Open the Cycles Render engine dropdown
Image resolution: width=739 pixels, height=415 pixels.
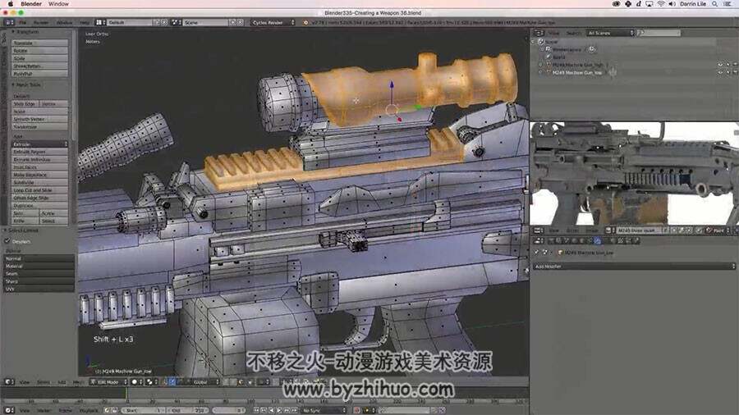273,22
